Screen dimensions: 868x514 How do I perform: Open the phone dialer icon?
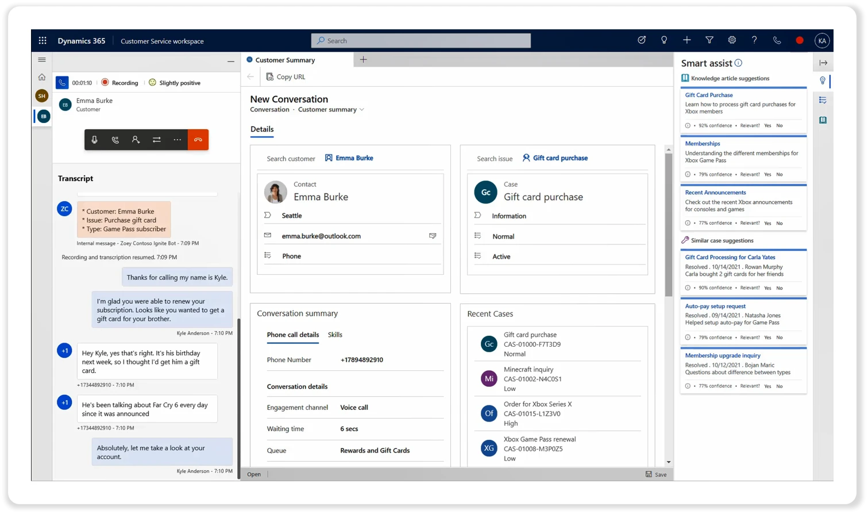point(776,40)
